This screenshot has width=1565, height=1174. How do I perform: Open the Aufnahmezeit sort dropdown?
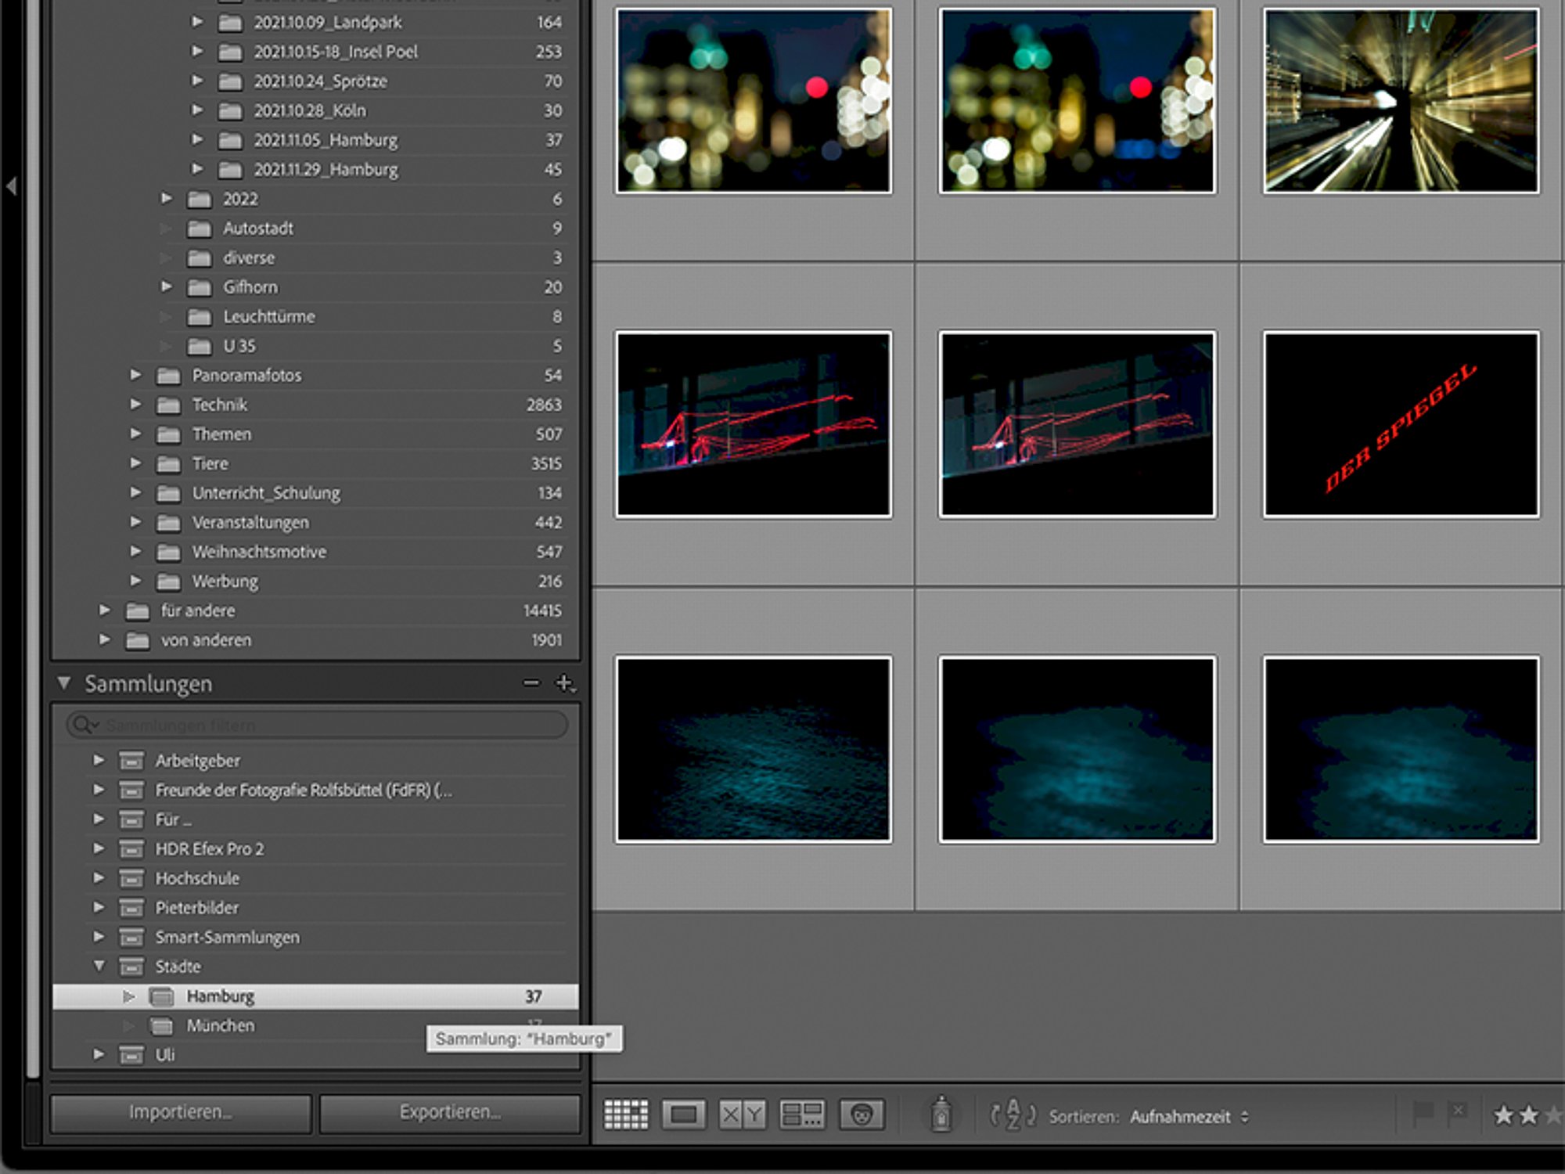click(1189, 1117)
